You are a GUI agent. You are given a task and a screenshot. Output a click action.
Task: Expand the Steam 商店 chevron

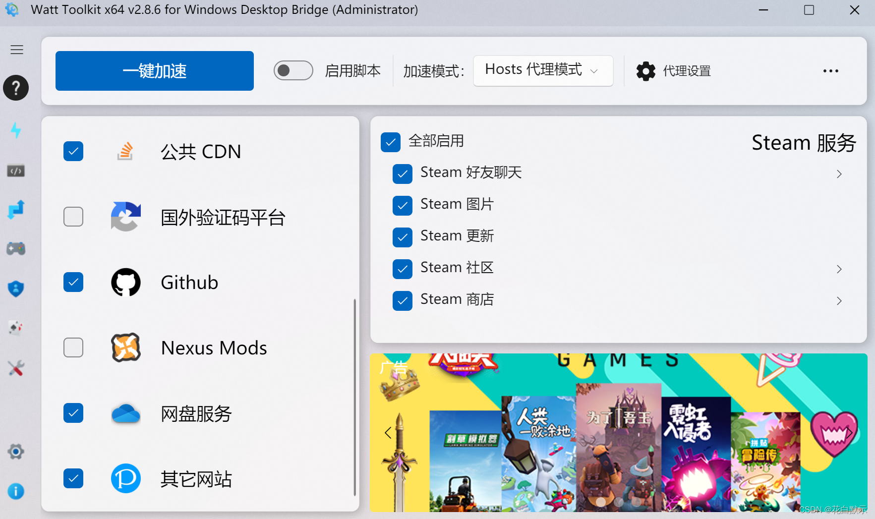click(x=839, y=301)
